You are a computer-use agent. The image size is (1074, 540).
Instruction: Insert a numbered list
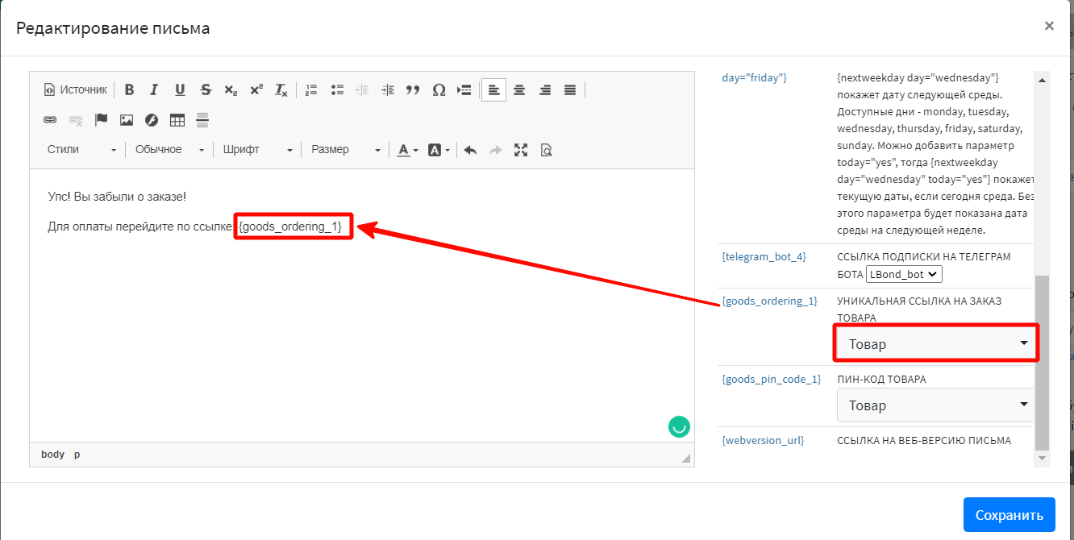pyautogui.click(x=312, y=89)
